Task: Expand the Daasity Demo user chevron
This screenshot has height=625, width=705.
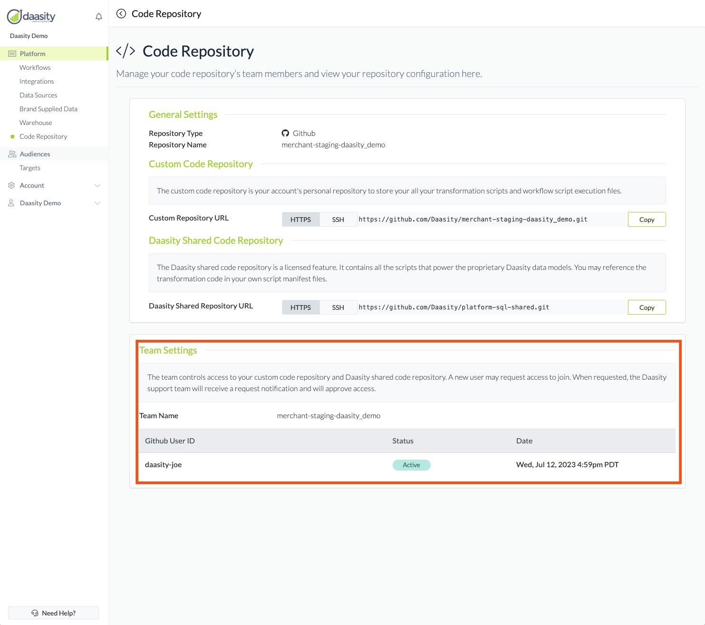Action: pyautogui.click(x=97, y=203)
